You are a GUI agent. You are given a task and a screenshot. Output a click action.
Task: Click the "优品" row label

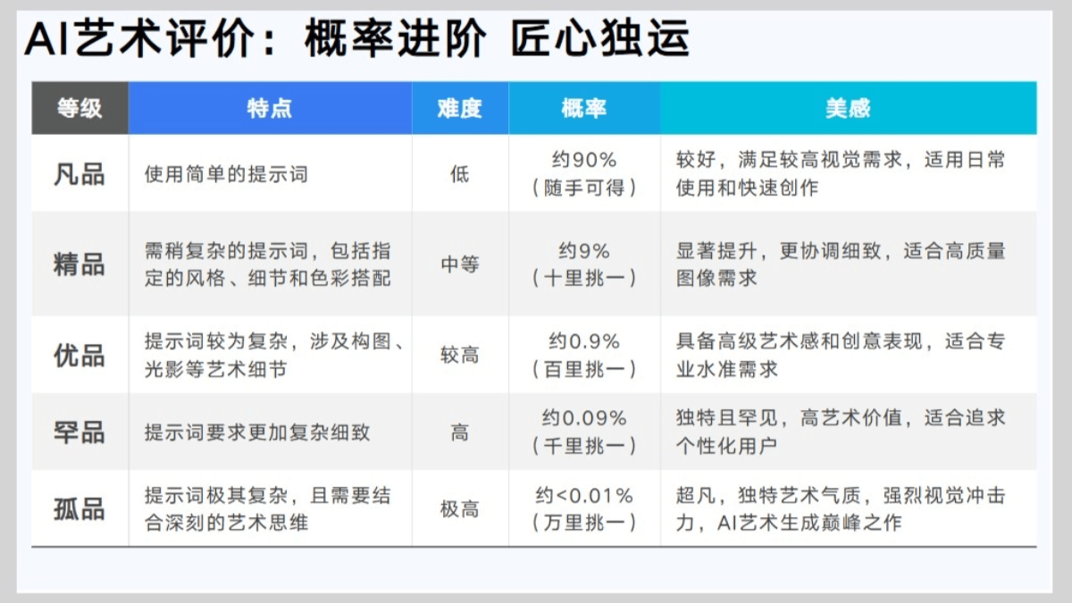coord(80,355)
